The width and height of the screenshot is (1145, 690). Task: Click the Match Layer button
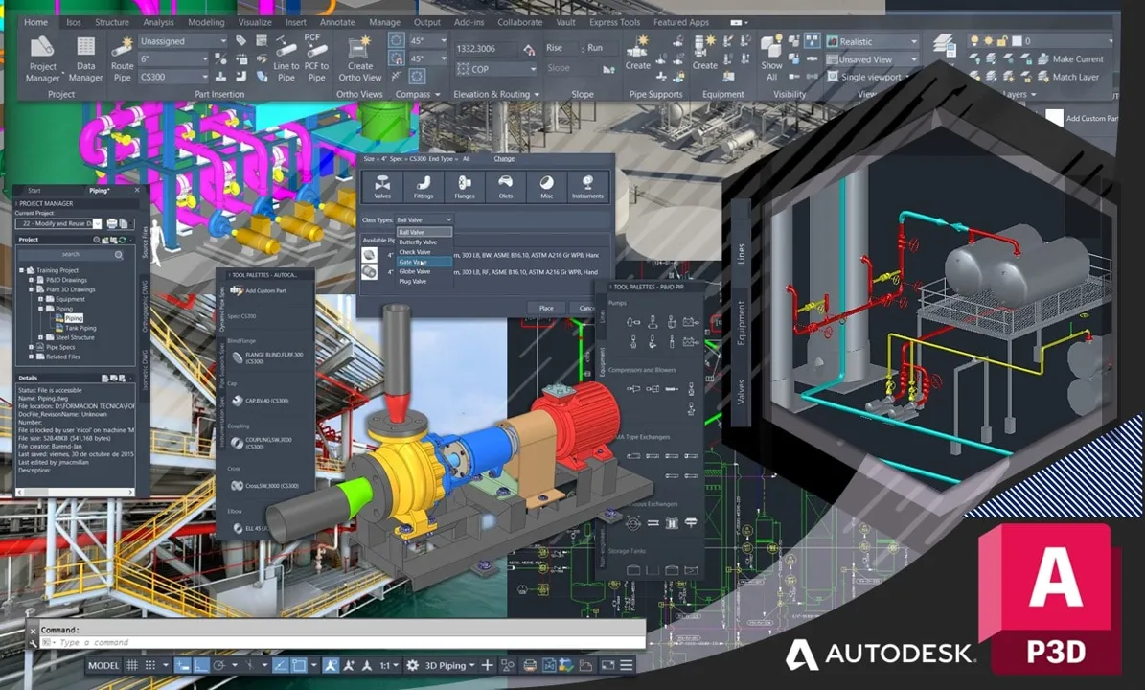tap(1067, 77)
